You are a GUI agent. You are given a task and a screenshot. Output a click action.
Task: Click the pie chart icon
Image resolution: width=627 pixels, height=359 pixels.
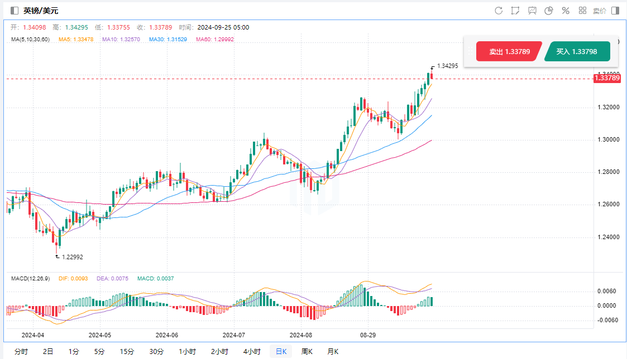pos(549,11)
